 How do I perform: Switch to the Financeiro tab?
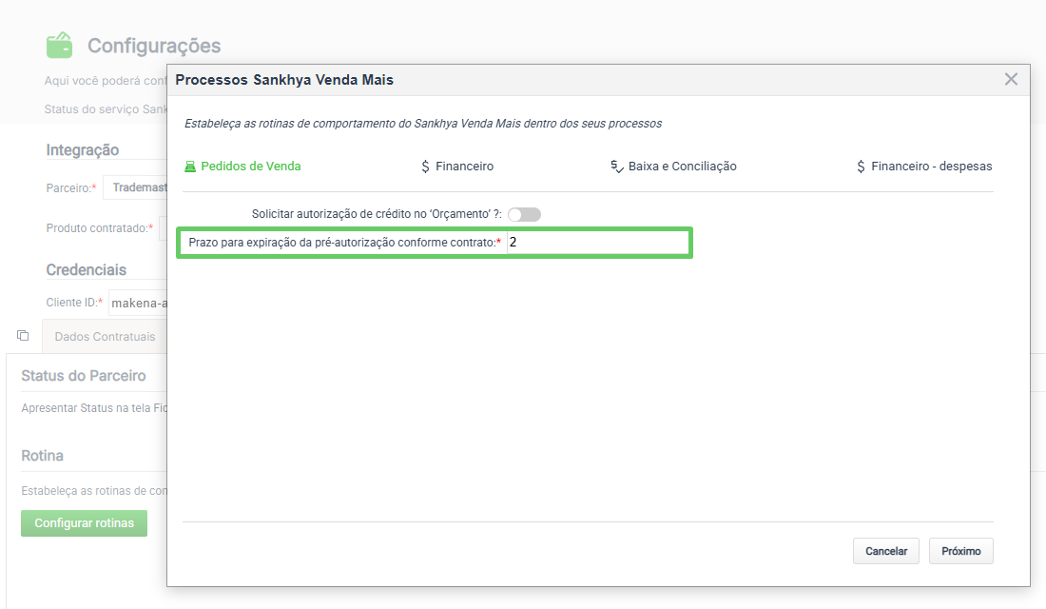point(457,167)
